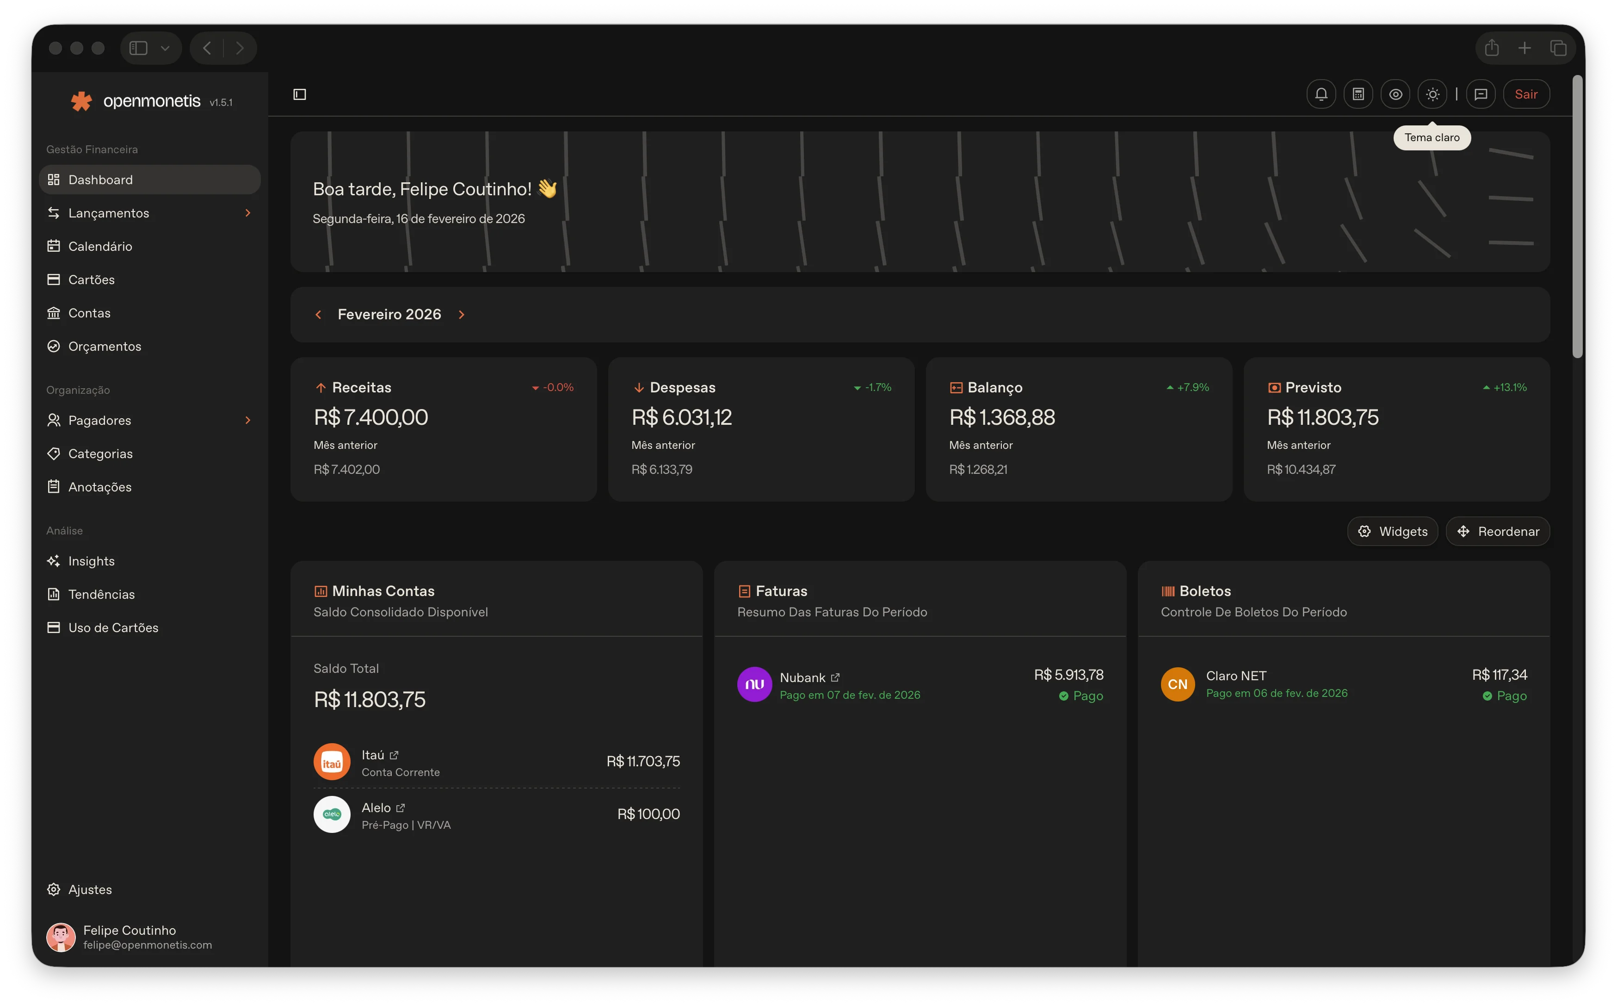Image resolution: width=1617 pixels, height=1006 pixels.
Task: Select the Cartões item in the sidebar
Action: [x=91, y=279]
